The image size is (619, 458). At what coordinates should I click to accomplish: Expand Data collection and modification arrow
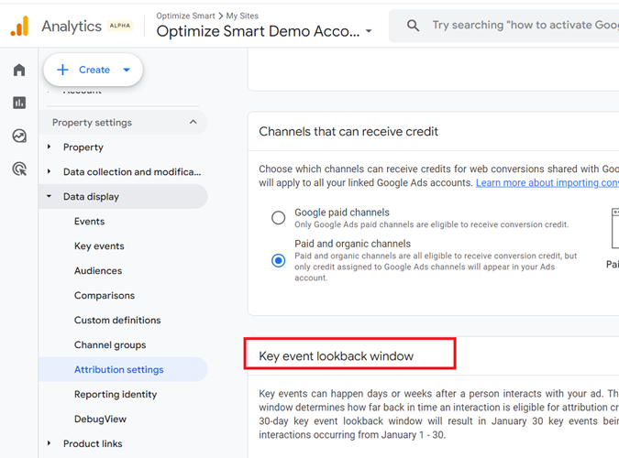click(x=49, y=171)
